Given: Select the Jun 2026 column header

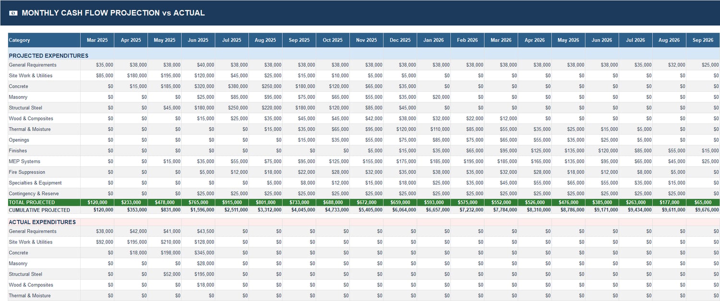Looking at the screenshot, I should point(601,40).
